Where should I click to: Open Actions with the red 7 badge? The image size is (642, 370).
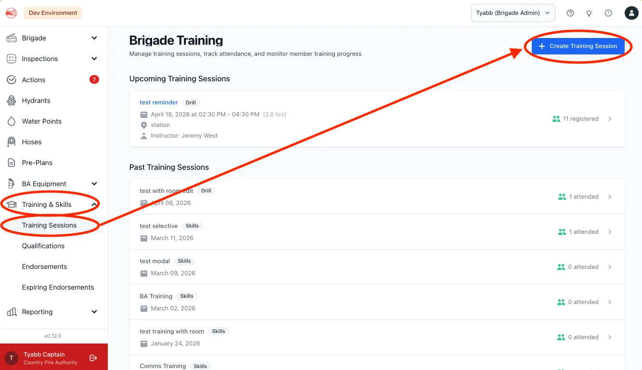pyautogui.click(x=52, y=80)
